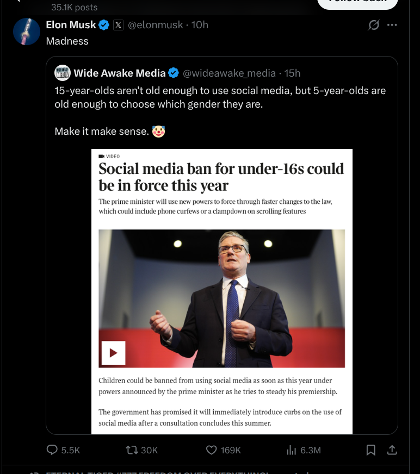
Task: View post analytics showing 6.3M views
Action: point(291,450)
